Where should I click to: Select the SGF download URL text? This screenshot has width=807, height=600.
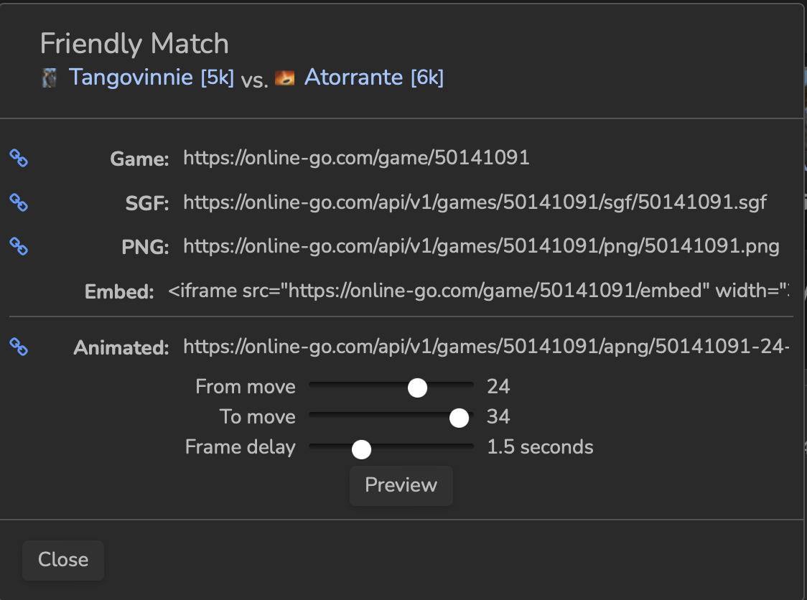pyautogui.click(x=475, y=202)
